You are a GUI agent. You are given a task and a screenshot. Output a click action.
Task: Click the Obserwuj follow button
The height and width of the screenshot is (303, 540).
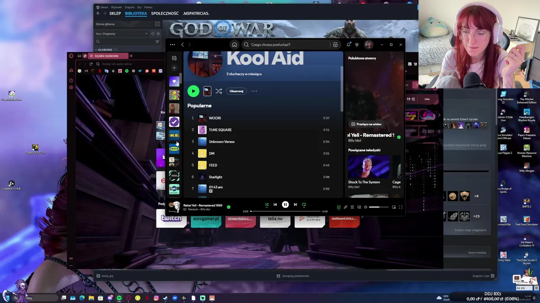tap(236, 91)
